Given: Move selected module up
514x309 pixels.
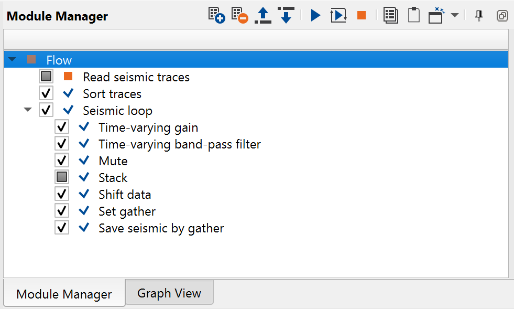Looking at the screenshot, I should click(x=263, y=15).
